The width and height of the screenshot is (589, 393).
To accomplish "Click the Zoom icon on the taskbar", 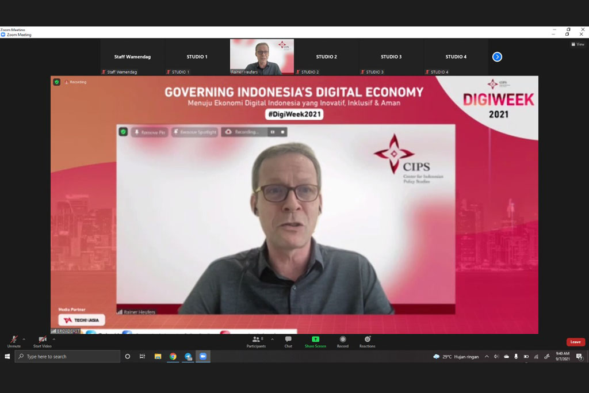I will pyautogui.click(x=203, y=356).
